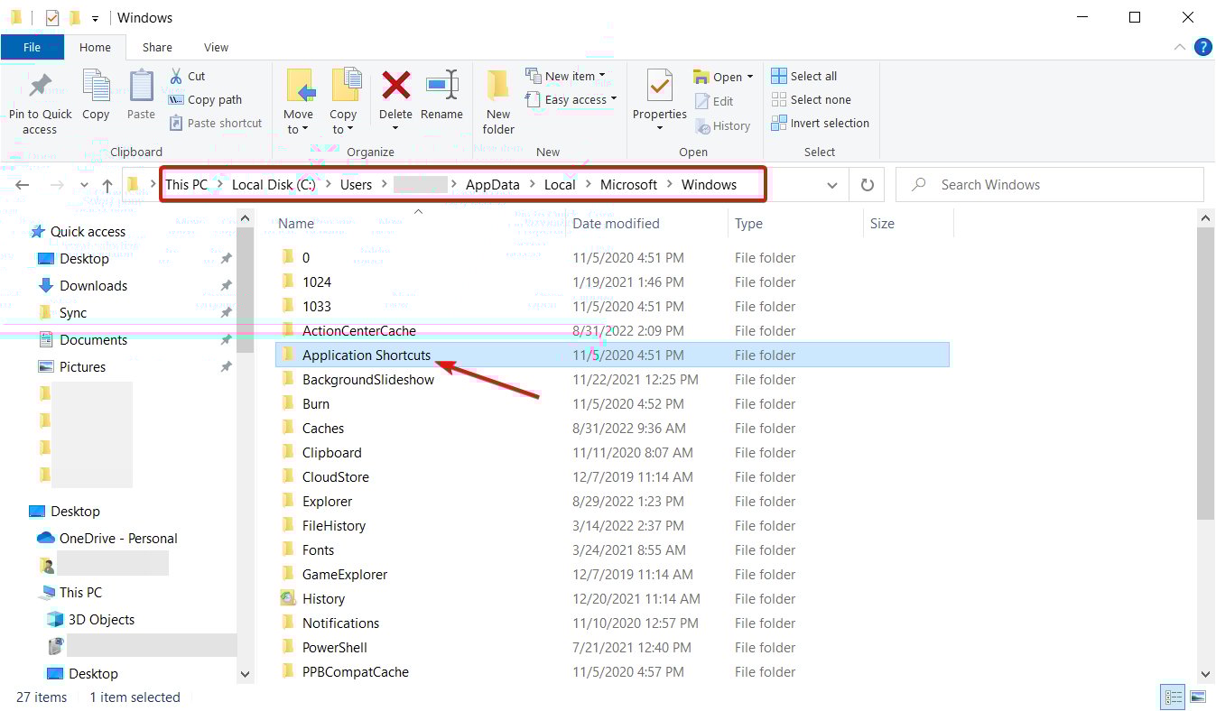Switch to the Share tab

pyautogui.click(x=157, y=47)
